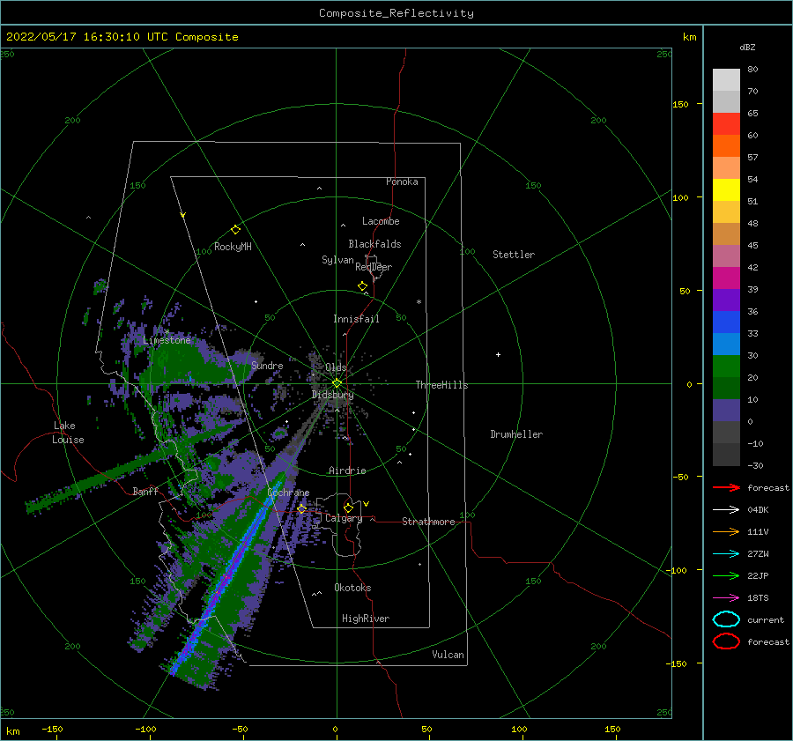Viewport: 793px width, 741px height.
Task: Select the red 65 dBZ swatch
Action: (726, 123)
